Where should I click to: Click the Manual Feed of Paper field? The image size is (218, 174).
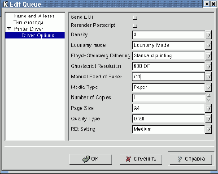pyautogui.click(x=168, y=76)
